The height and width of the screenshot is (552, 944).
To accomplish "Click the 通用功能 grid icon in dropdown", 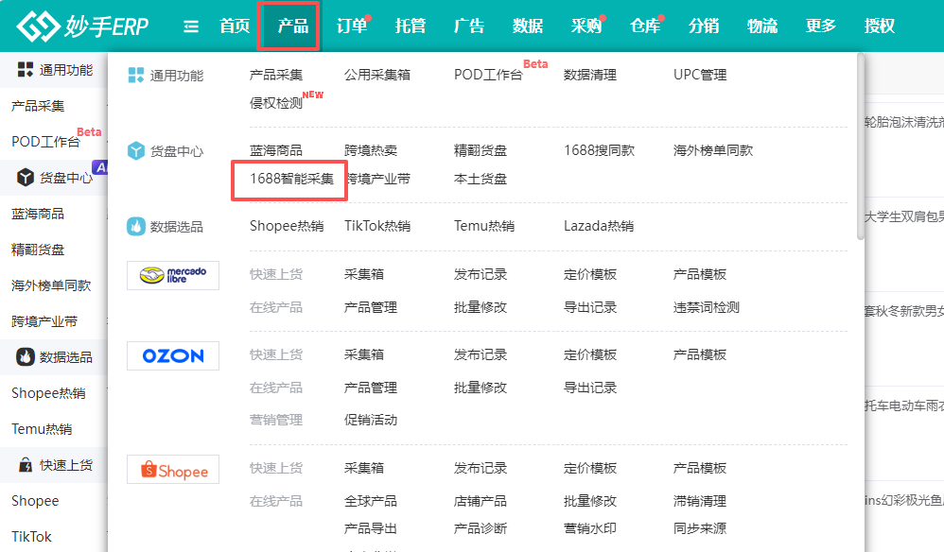I will 136,76.
